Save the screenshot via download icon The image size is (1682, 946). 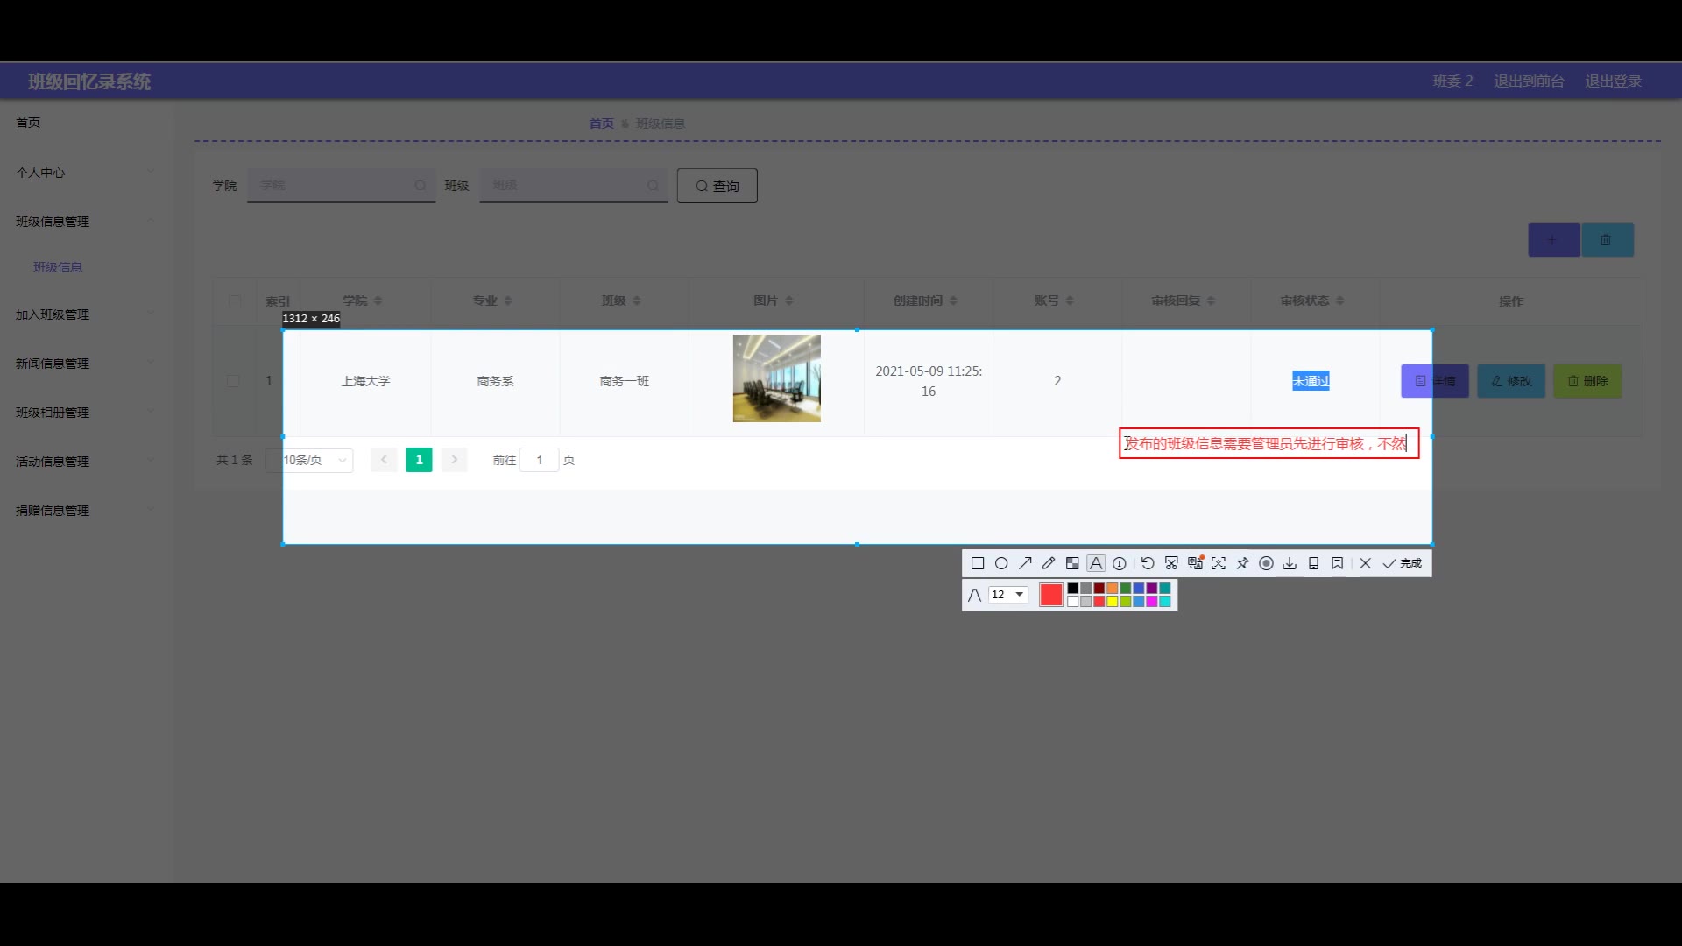[1290, 563]
